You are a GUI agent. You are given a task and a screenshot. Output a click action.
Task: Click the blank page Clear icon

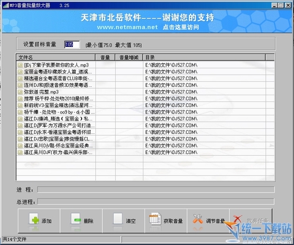(x=118, y=219)
